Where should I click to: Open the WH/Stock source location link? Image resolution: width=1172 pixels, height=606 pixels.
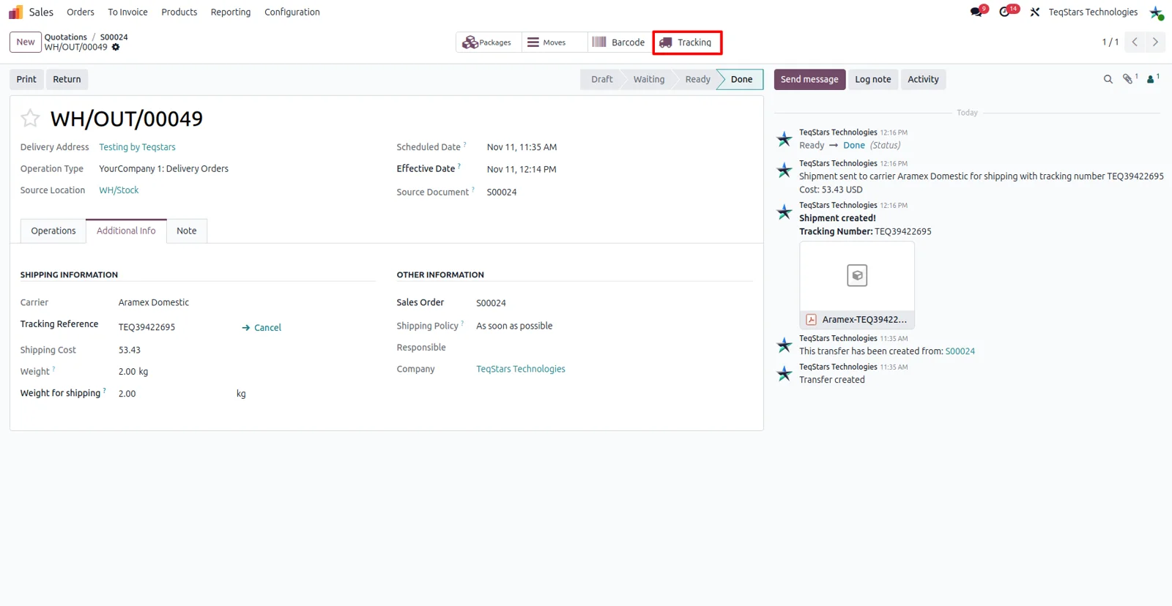pos(119,190)
